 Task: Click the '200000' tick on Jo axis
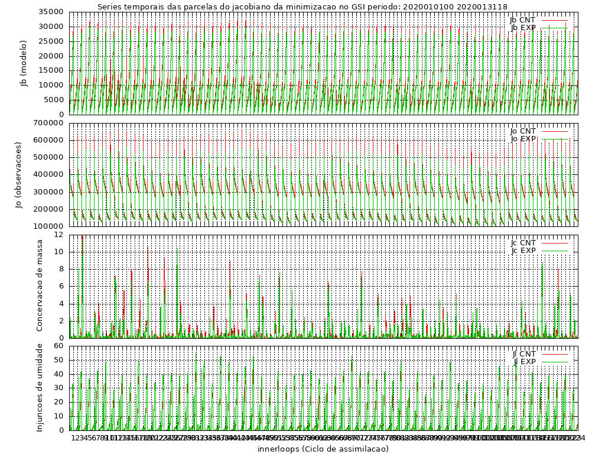click(x=48, y=209)
